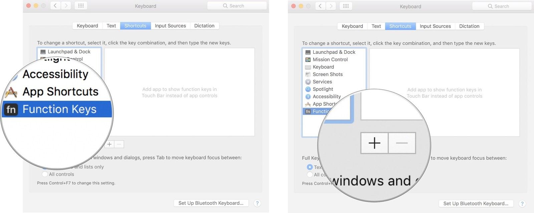Switch to Input Sources tab in left window
This screenshot has height=213, width=534.
coord(170,26)
